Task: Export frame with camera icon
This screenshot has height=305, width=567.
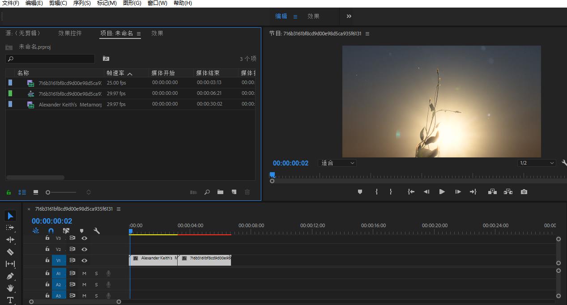Action: 524,192
